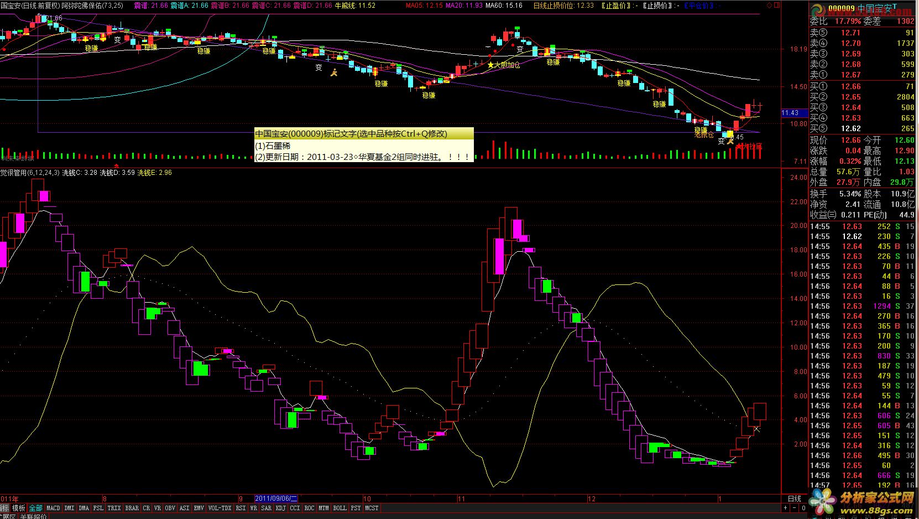Click the highlighted date 2011/09/06 on time axis

(276, 499)
